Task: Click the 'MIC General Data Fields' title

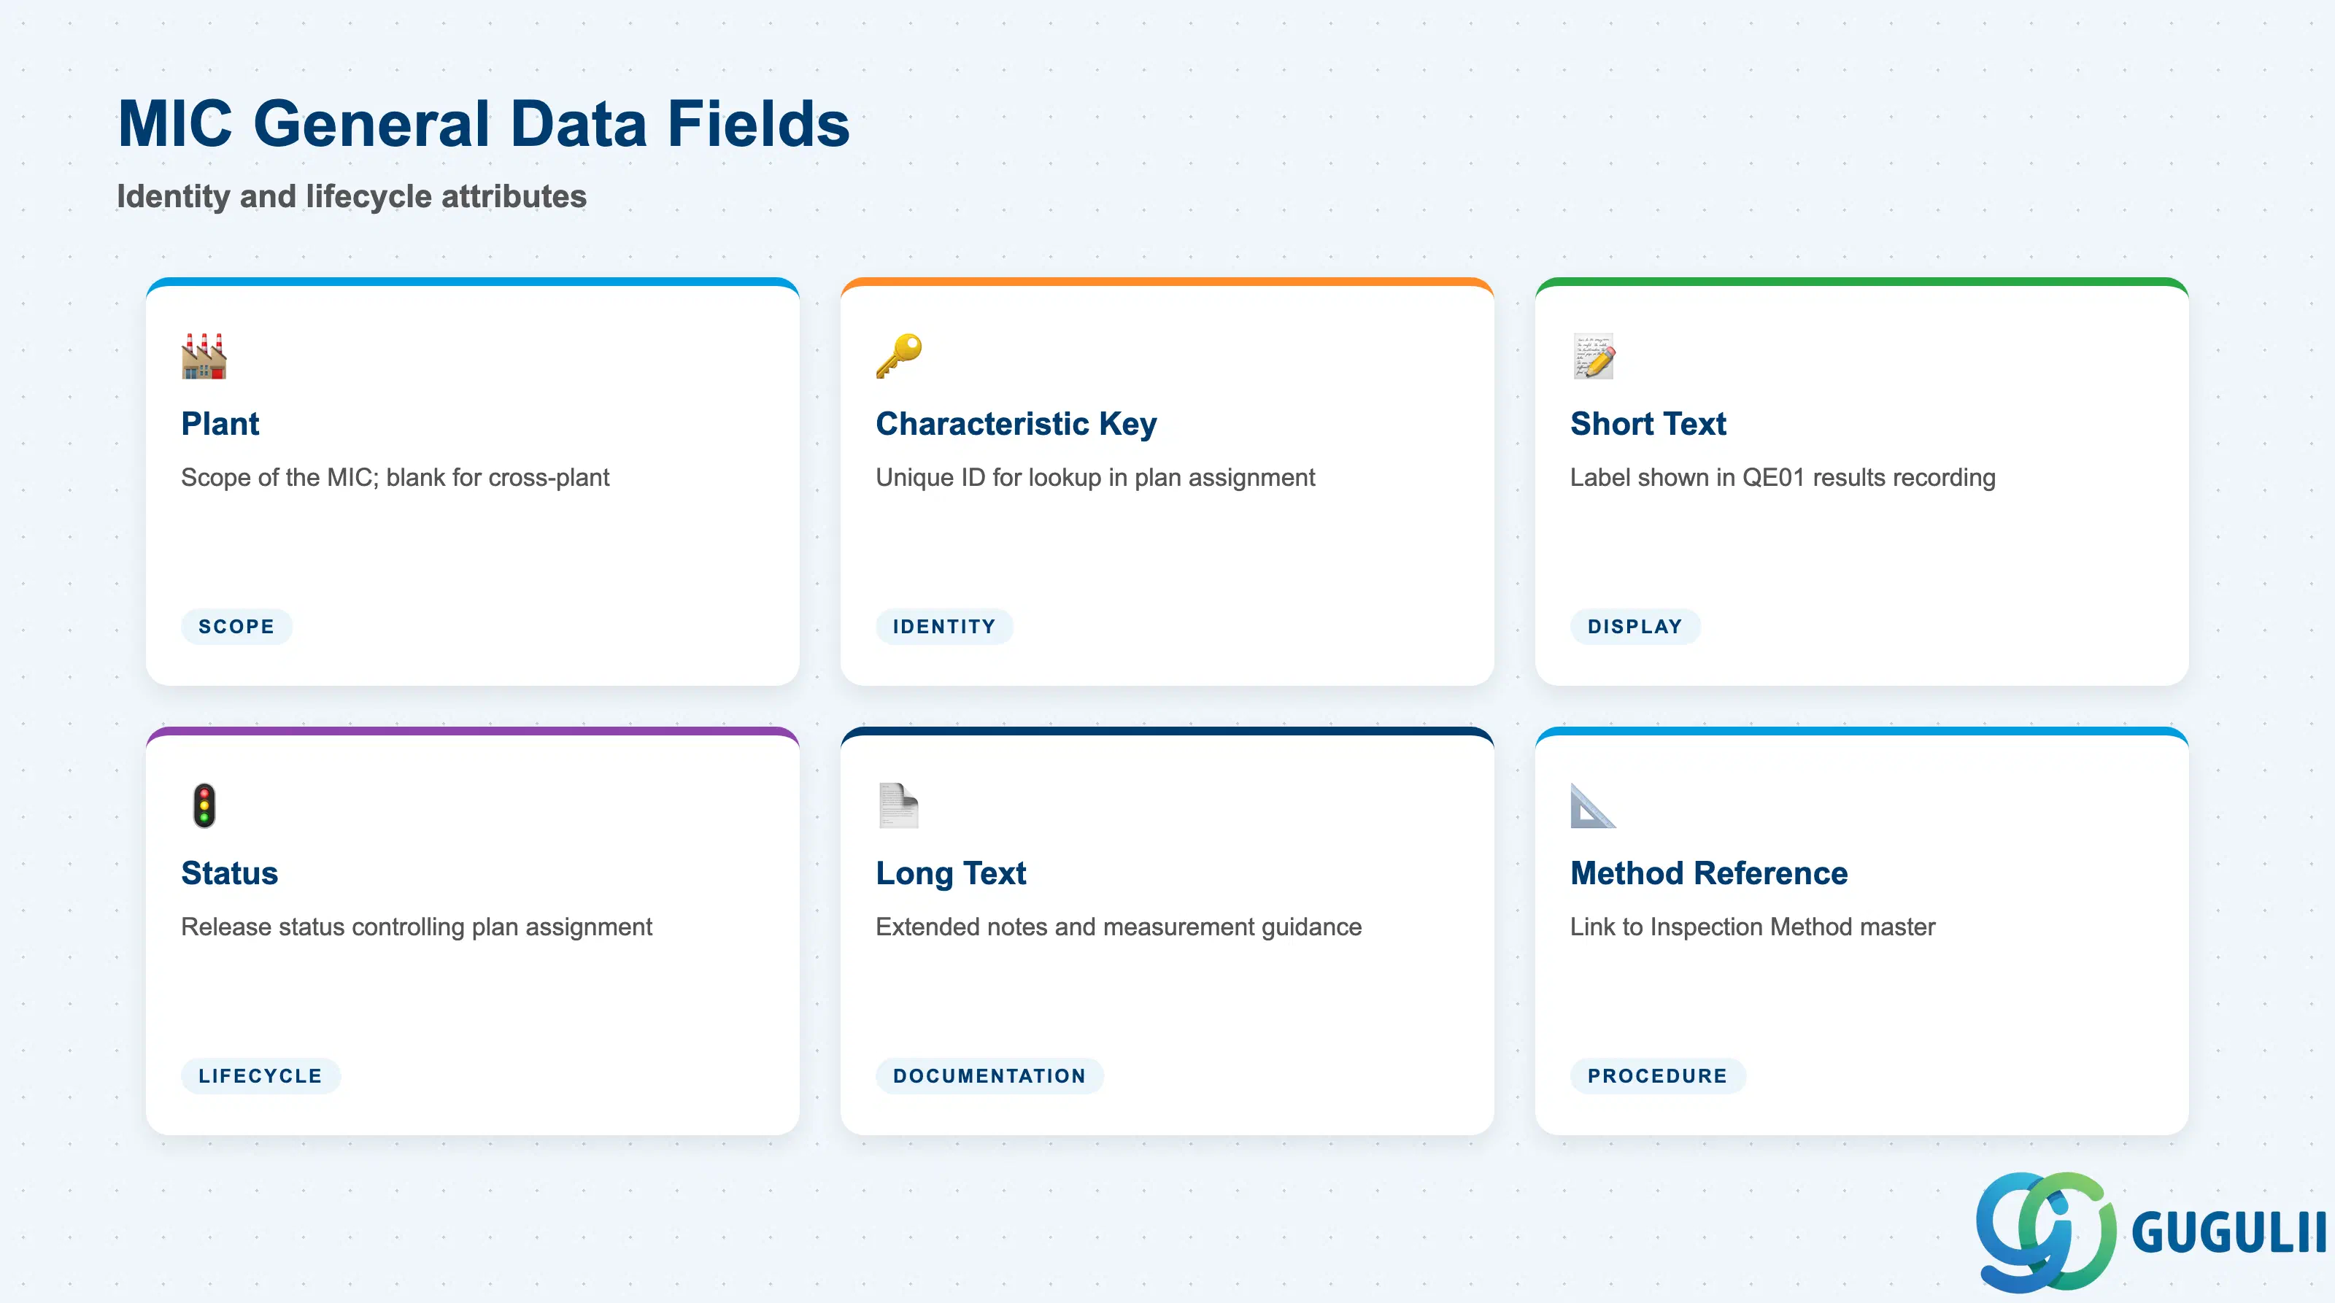Action: pos(484,124)
